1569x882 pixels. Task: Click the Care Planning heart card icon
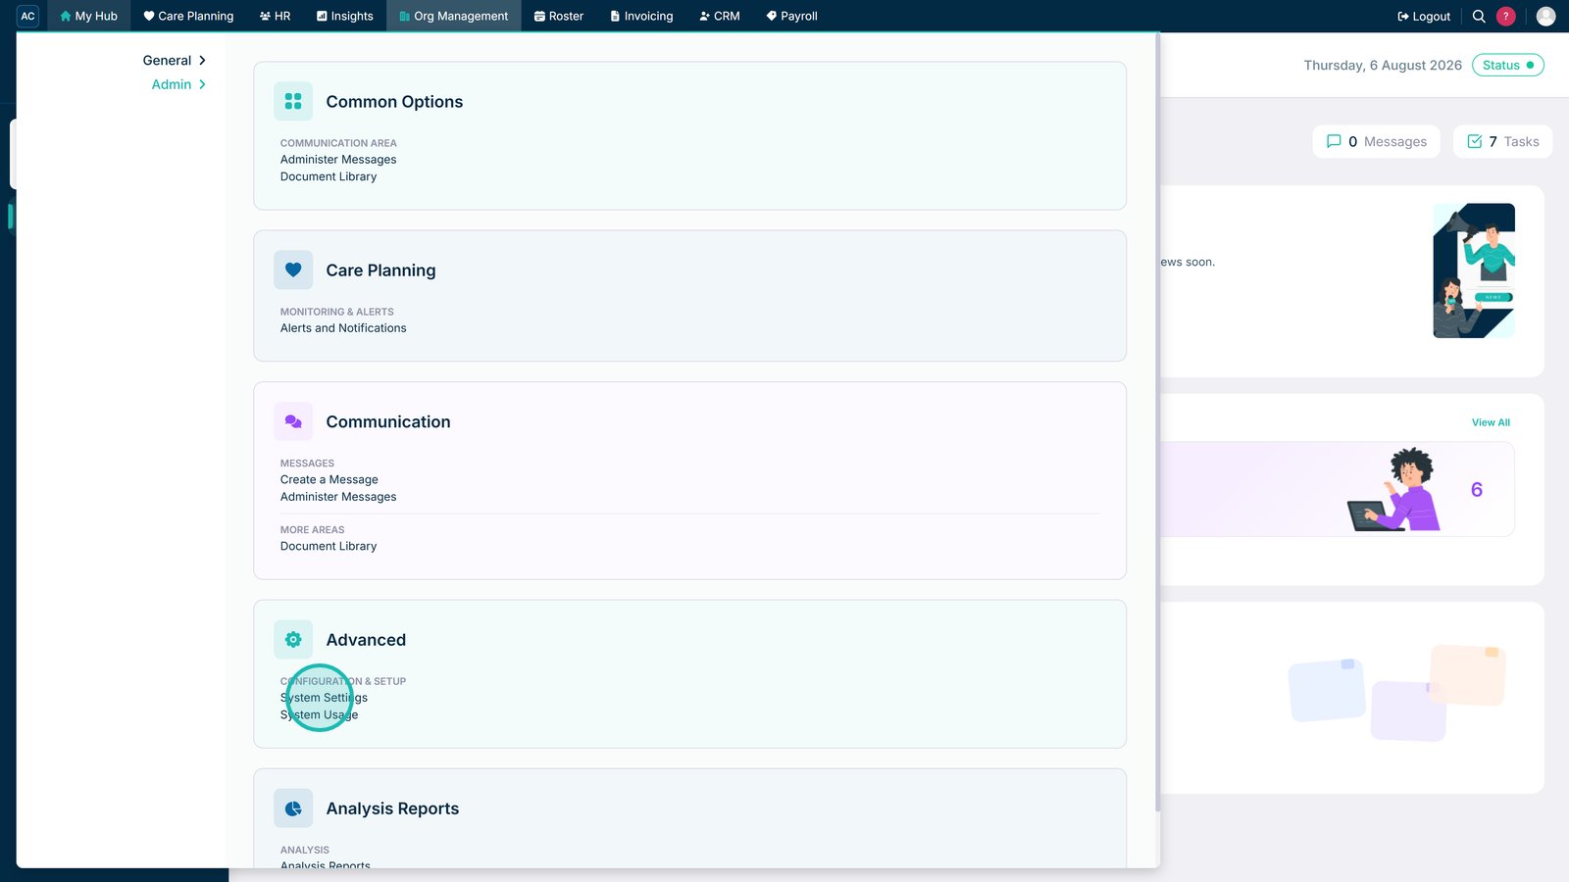click(293, 269)
